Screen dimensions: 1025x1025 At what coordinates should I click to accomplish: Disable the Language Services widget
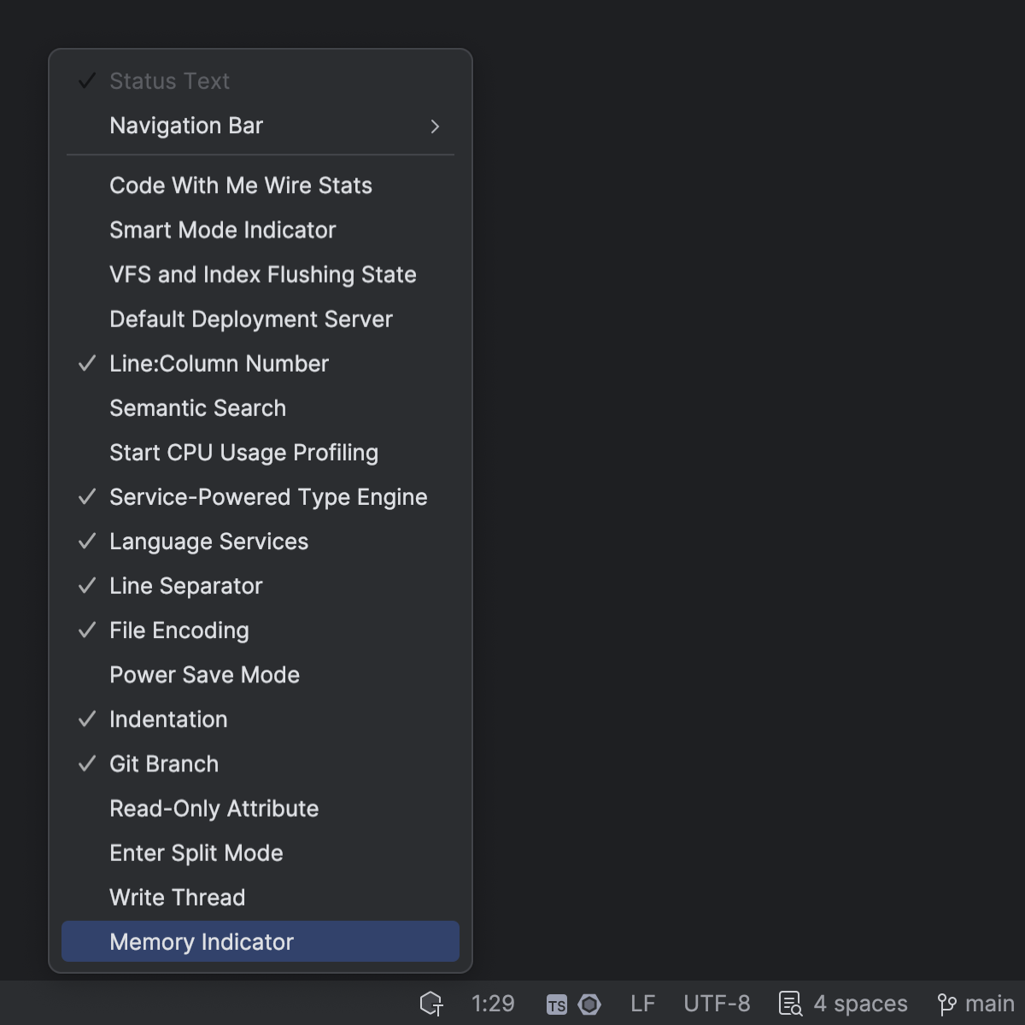coord(208,541)
